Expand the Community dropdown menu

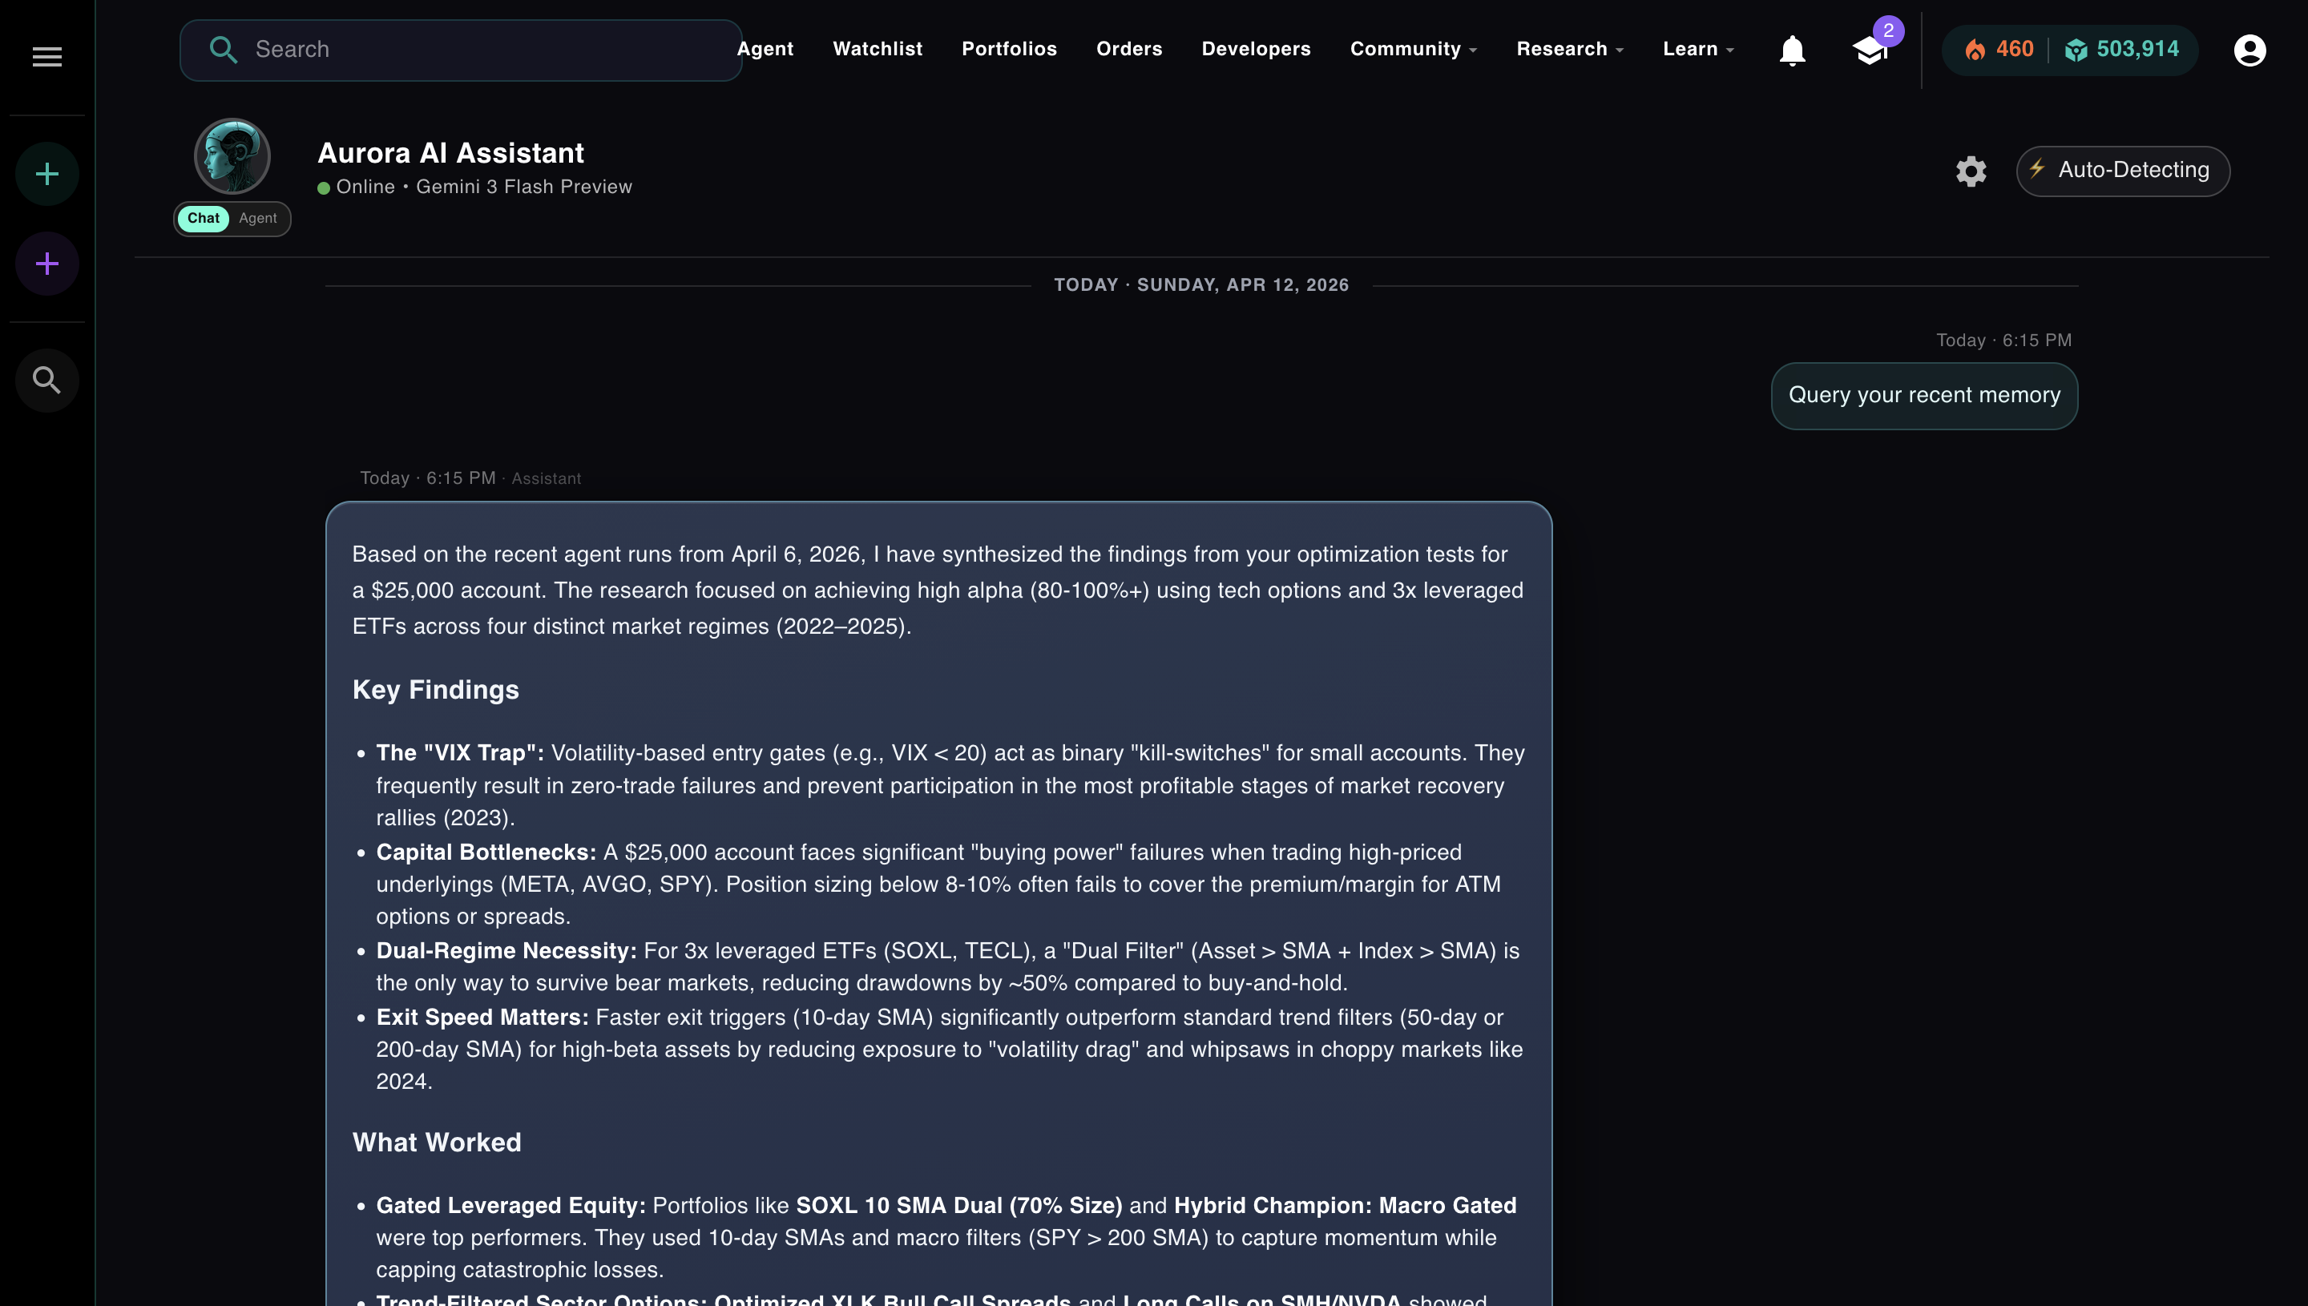1413,50
